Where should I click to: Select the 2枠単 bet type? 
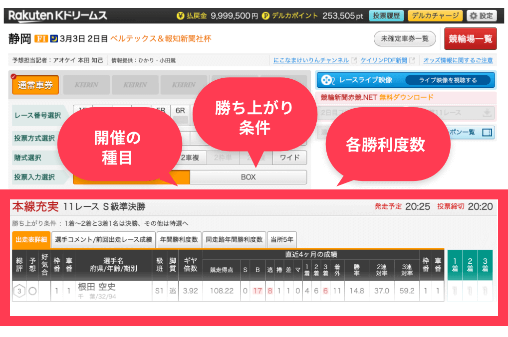coord(223,158)
